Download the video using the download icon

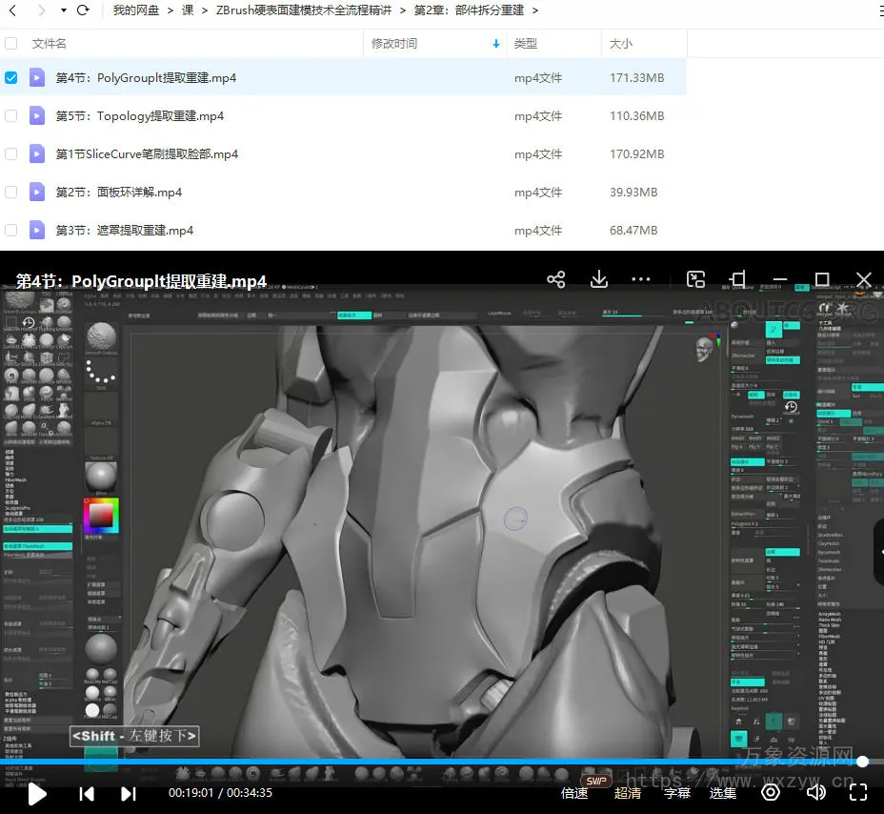pyautogui.click(x=599, y=279)
